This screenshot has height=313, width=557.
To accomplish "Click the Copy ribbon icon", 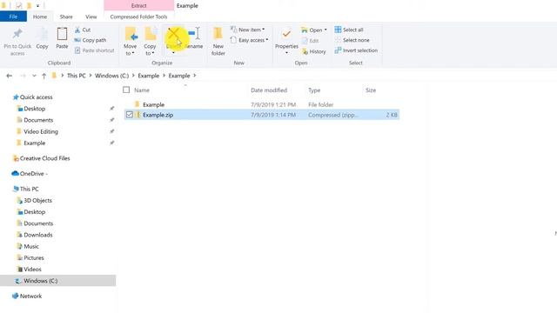I will coord(42,35).
